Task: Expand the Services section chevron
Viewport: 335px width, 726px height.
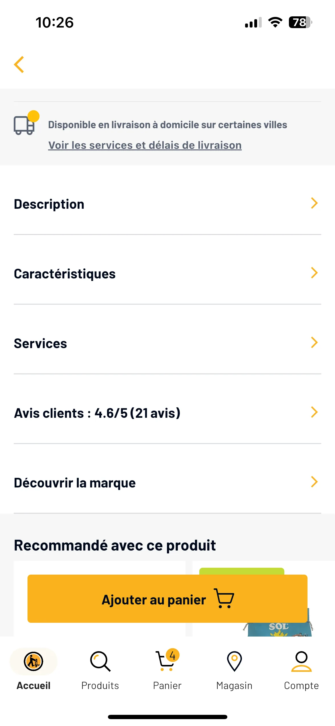Action: pos(314,342)
